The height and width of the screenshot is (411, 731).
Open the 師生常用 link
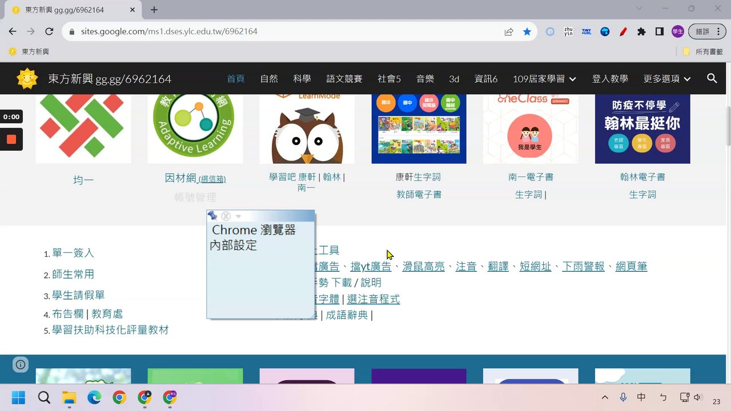73,274
